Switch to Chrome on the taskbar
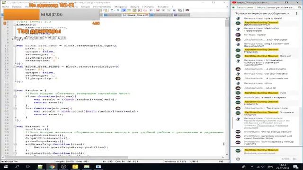This screenshot has height=170, width=303. 52,167
